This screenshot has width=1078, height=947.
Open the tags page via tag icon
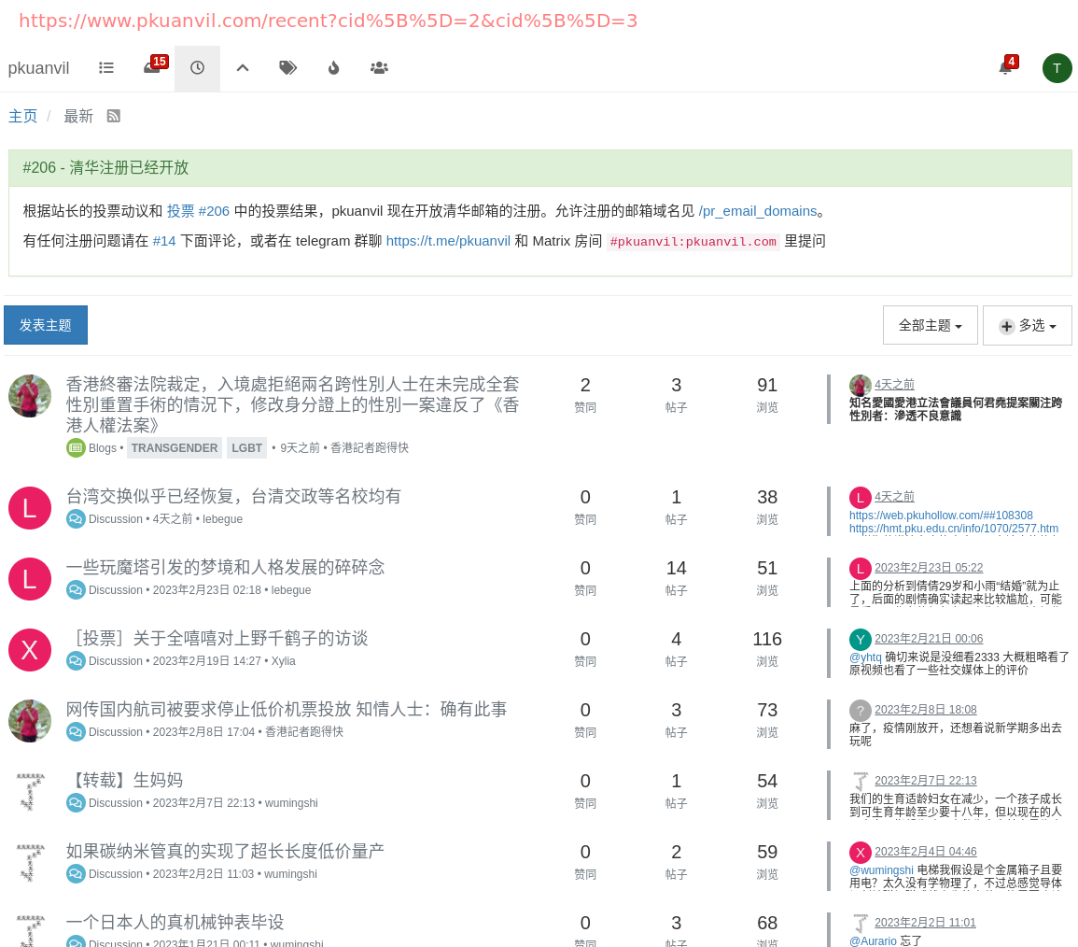[x=287, y=67]
